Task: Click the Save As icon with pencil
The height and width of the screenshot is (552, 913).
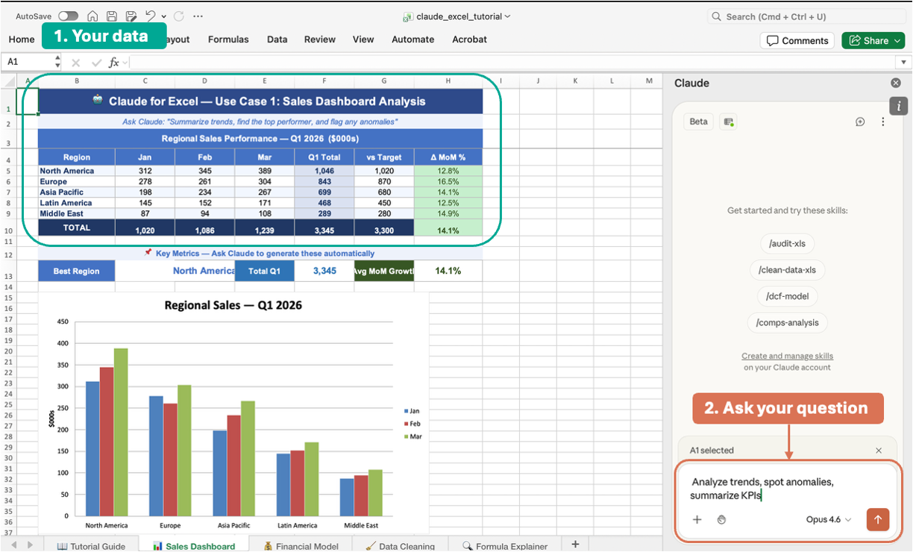Action: pos(132,16)
